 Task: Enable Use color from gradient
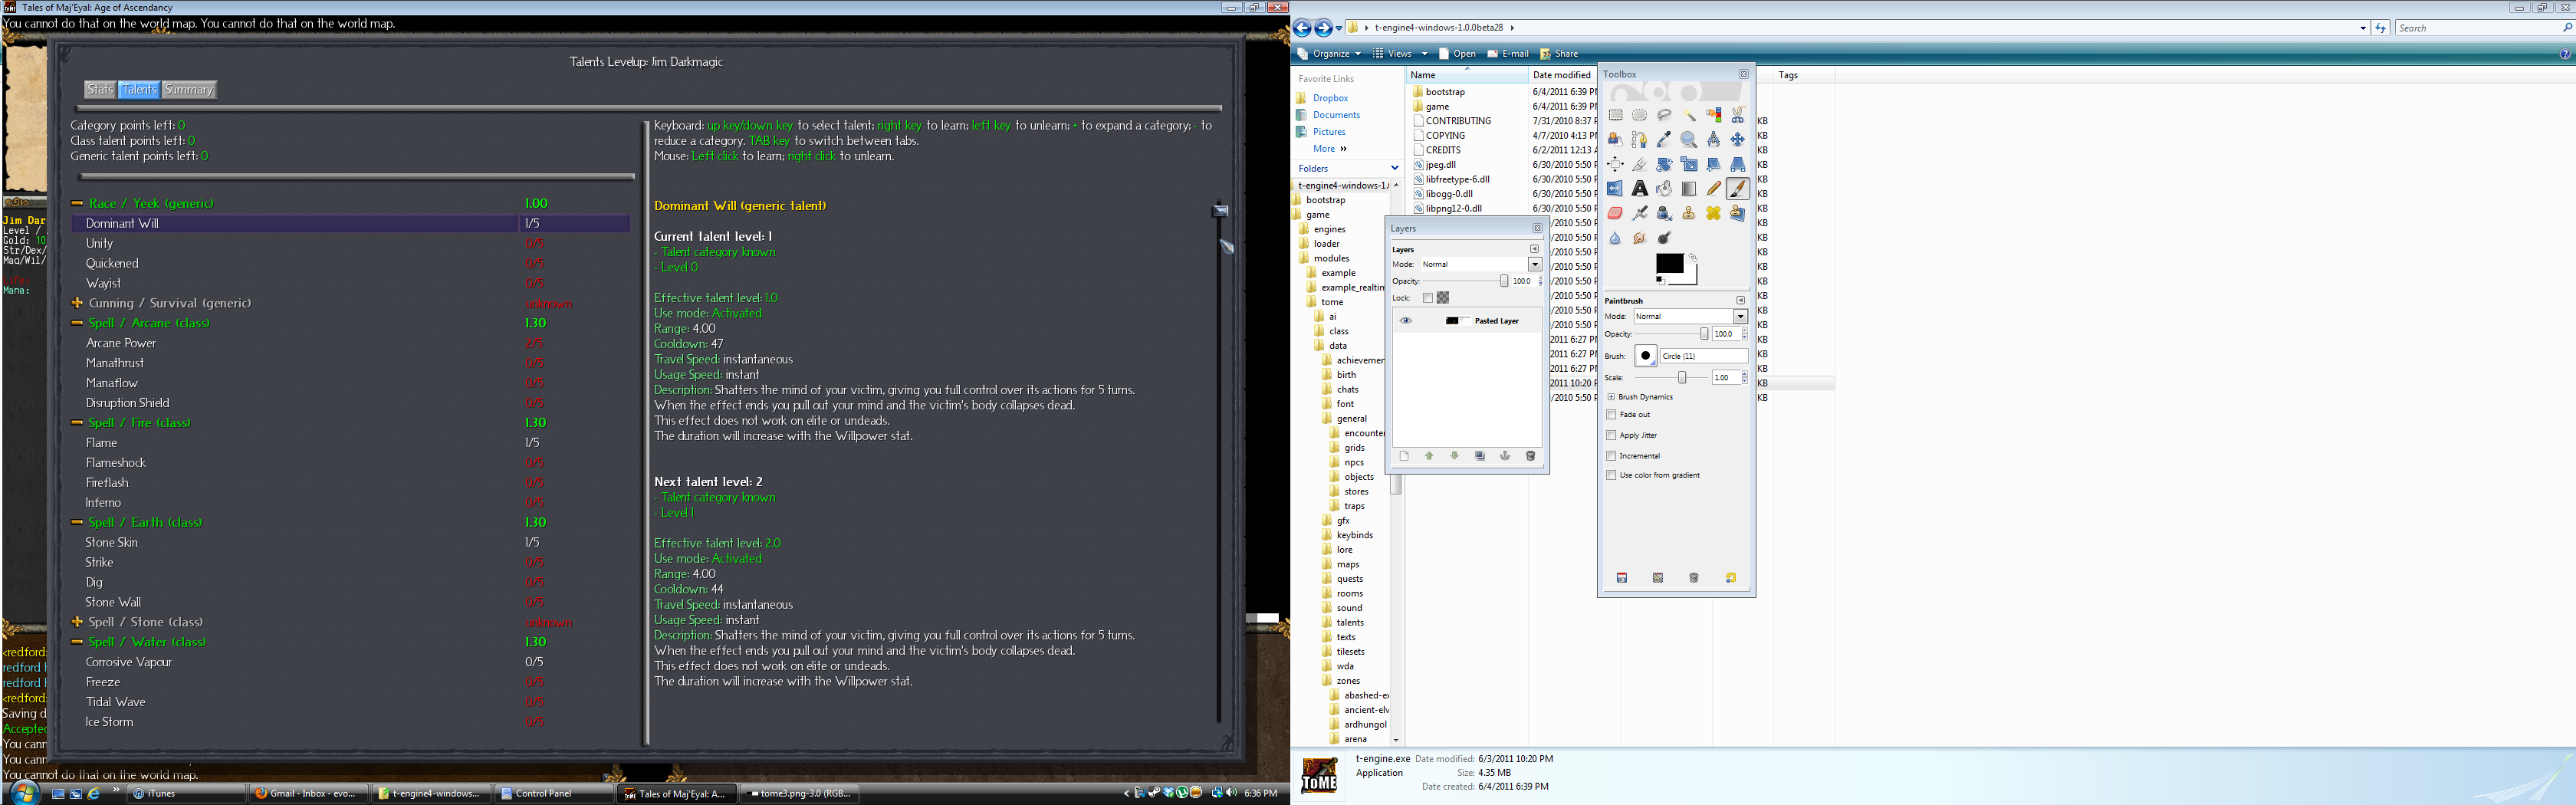point(1611,475)
